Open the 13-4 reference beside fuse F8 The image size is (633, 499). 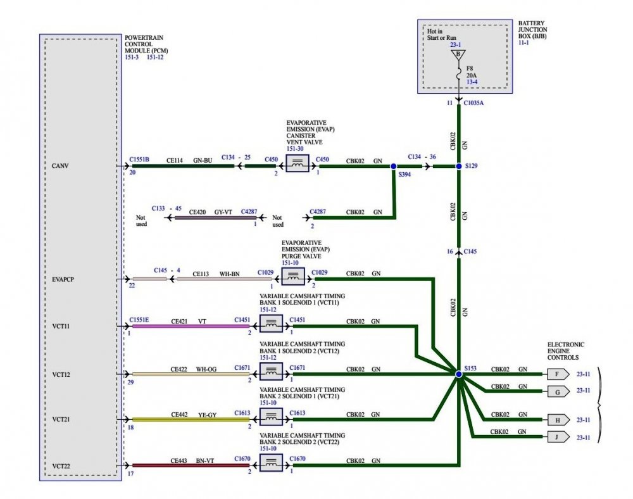[x=472, y=81]
